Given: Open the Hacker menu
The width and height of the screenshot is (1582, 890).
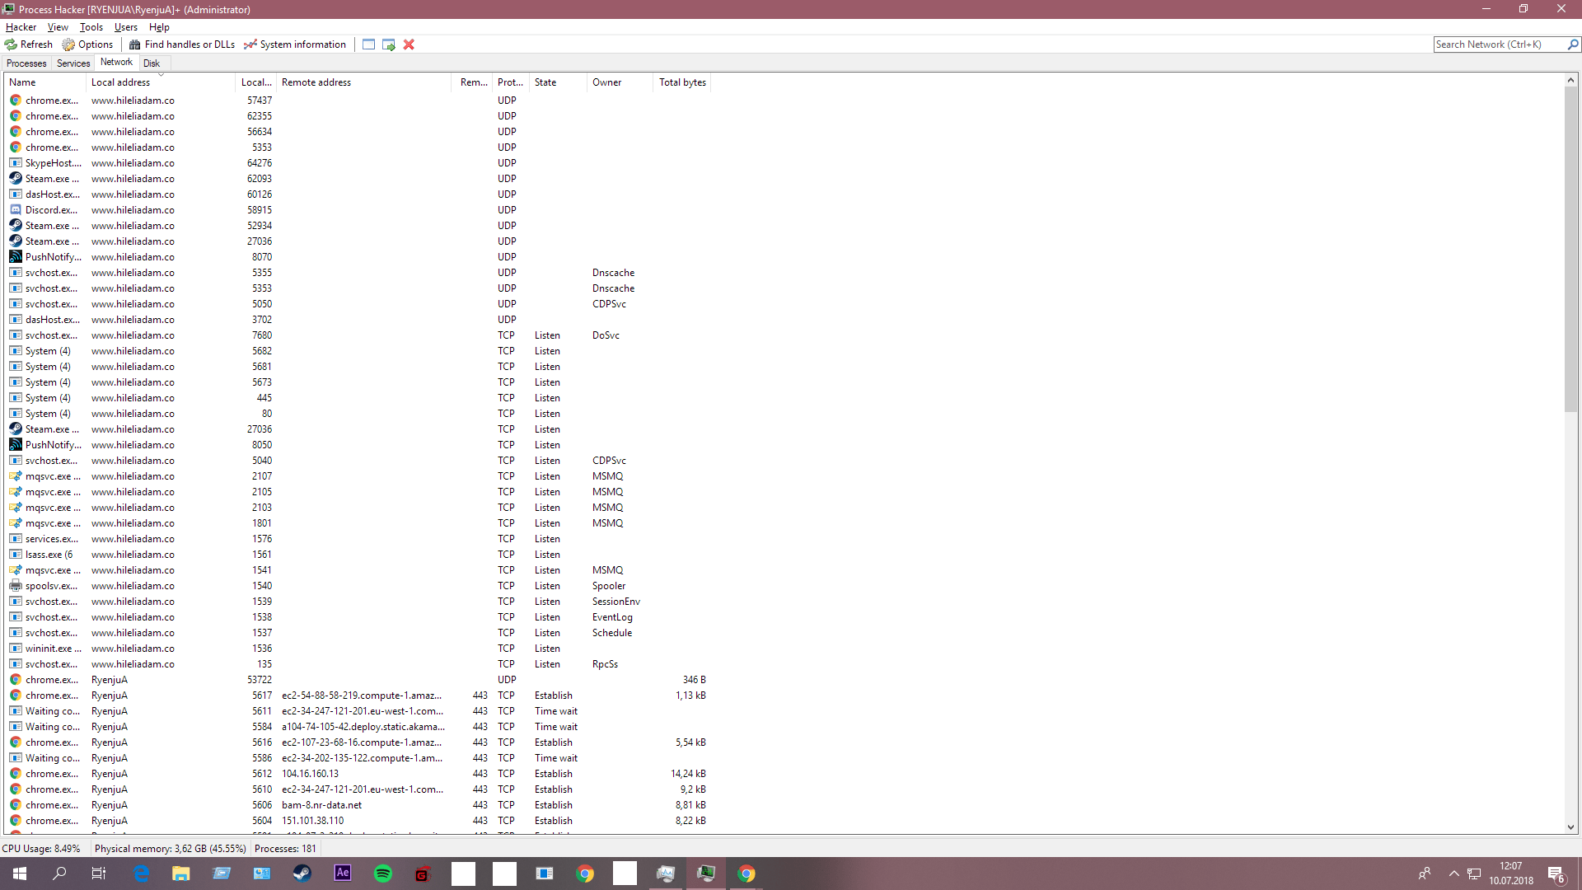Looking at the screenshot, I should [x=21, y=27].
